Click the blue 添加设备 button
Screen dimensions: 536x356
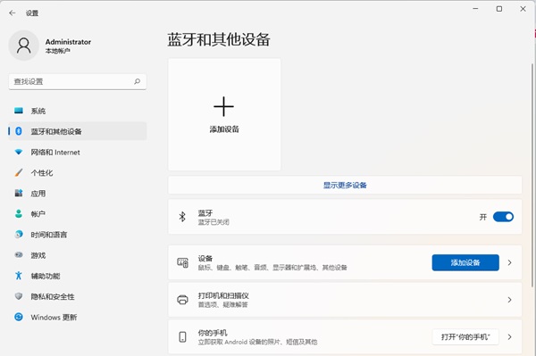(465, 262)
